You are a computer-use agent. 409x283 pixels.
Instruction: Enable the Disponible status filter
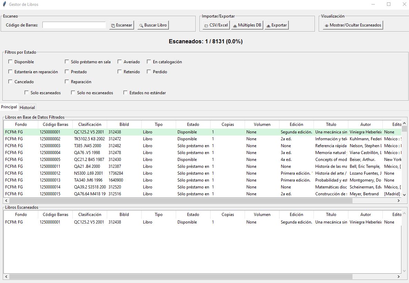10,62
